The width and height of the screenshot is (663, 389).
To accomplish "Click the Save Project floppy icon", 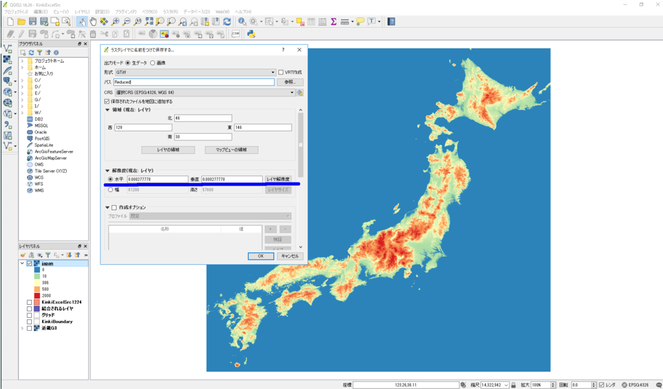I will [32, 21].
